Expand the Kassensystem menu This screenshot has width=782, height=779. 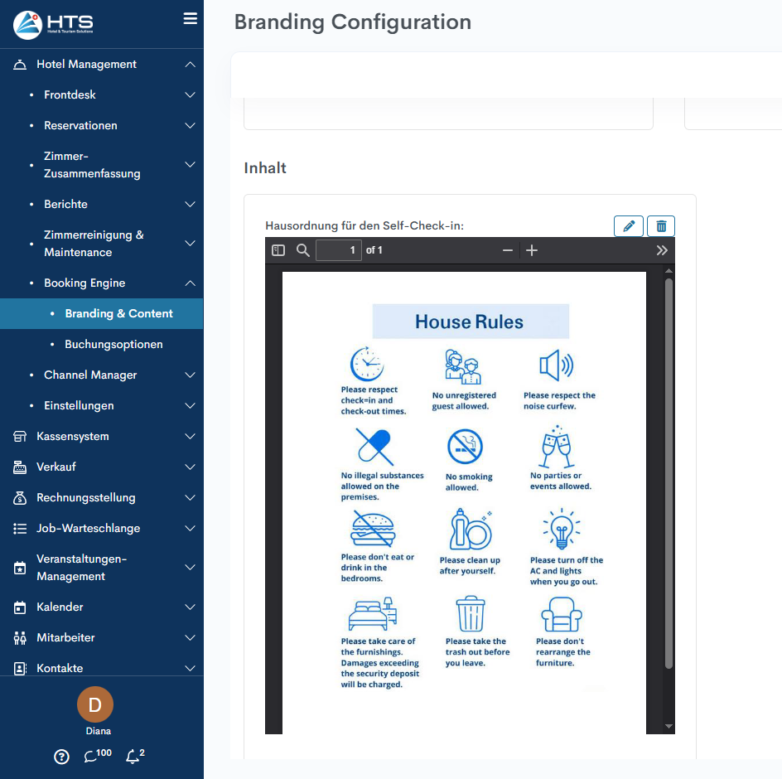click(x=190, y=437)
